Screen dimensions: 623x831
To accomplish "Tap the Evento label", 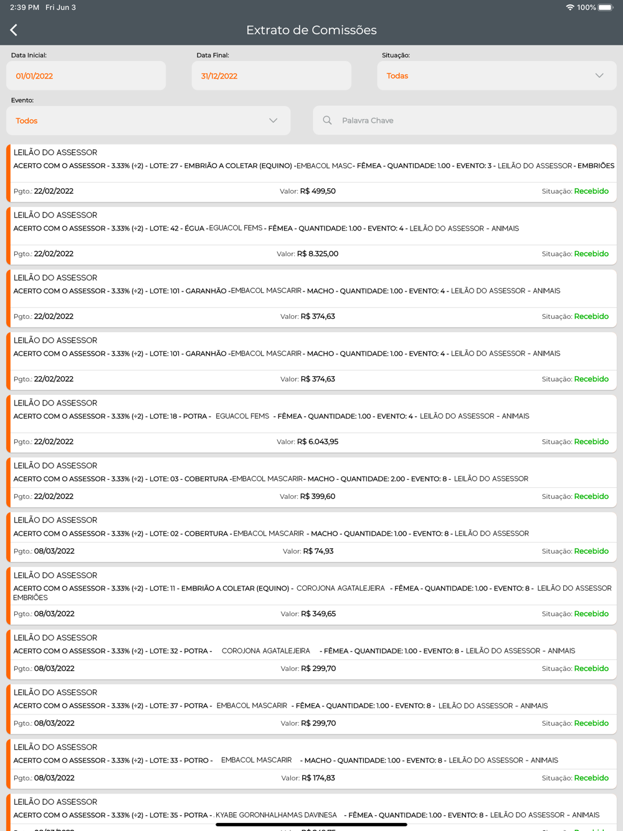I will [22, 100].
